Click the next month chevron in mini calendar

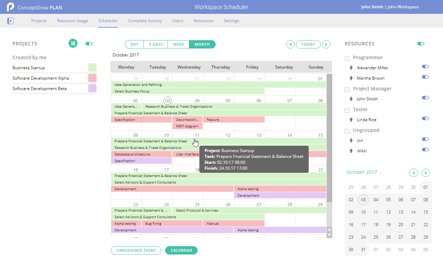pos(426,172)
